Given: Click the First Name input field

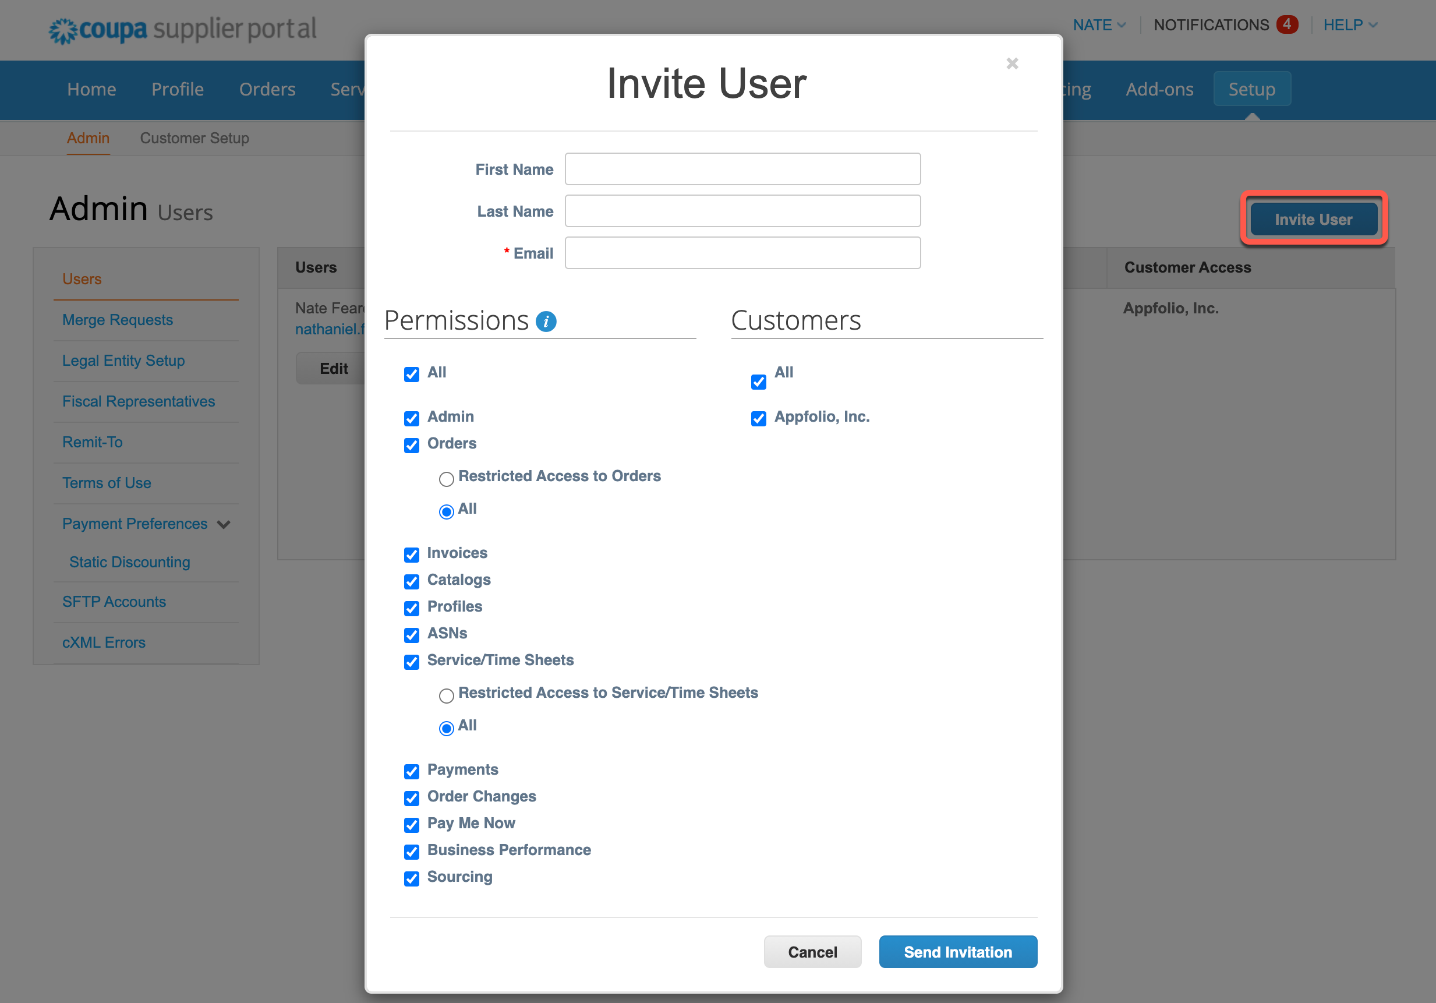Looking at the screenshot, I should click(x=742, y=169).
